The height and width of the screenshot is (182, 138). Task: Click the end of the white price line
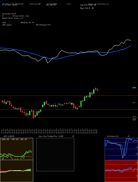point(131,40)
